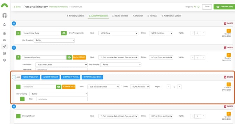Screen dimensions: 235x126
Task: Open Day Grouping dropdown under Monarch Hotel Dubai
Action: coord(54,40)
